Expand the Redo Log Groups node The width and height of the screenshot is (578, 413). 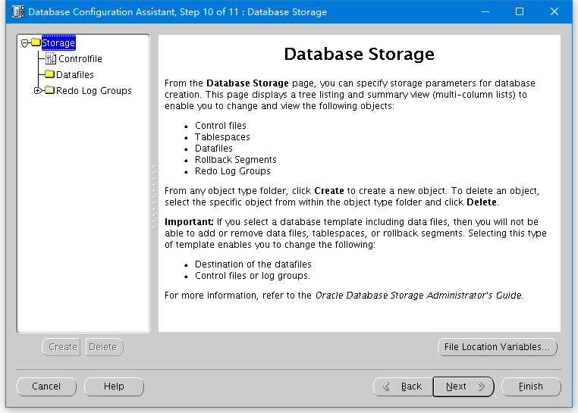[x=37, y=90]
